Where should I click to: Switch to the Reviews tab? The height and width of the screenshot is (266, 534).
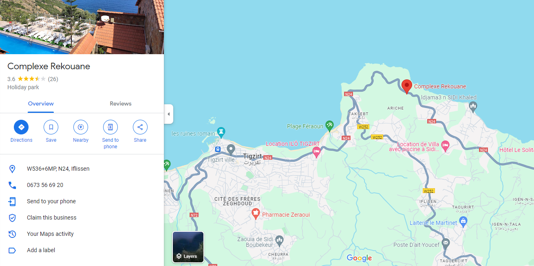click(121, 103)
